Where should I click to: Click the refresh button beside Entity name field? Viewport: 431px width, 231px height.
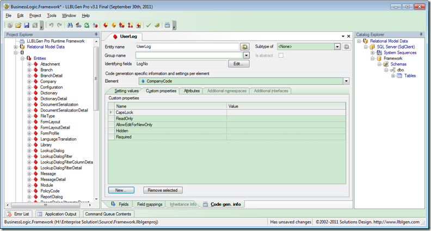point(245,47)
